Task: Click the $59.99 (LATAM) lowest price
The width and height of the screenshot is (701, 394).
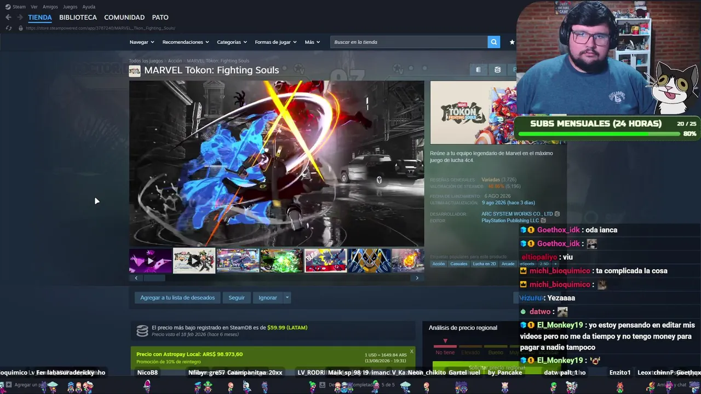Action: tap(287, 328)
